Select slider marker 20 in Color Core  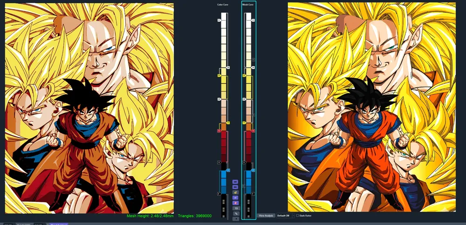[x=219, y=99]
